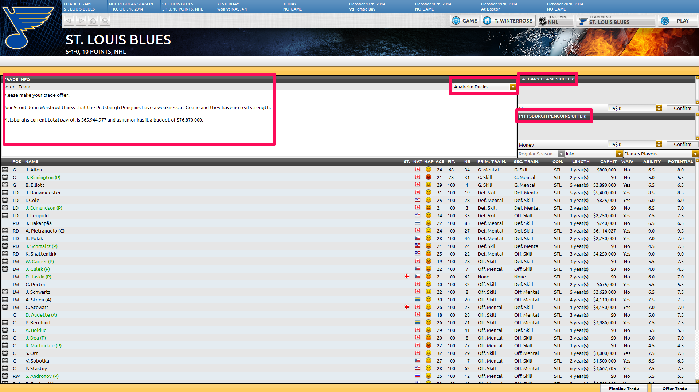Click the October 17th Vs Tampa Bay schedule entry
699x392 pixels.
pyautogui.click(x=380, y=7)
